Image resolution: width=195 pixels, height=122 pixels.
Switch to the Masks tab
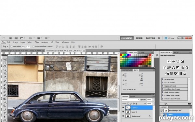pyautogui.click(x=176, y=52)
